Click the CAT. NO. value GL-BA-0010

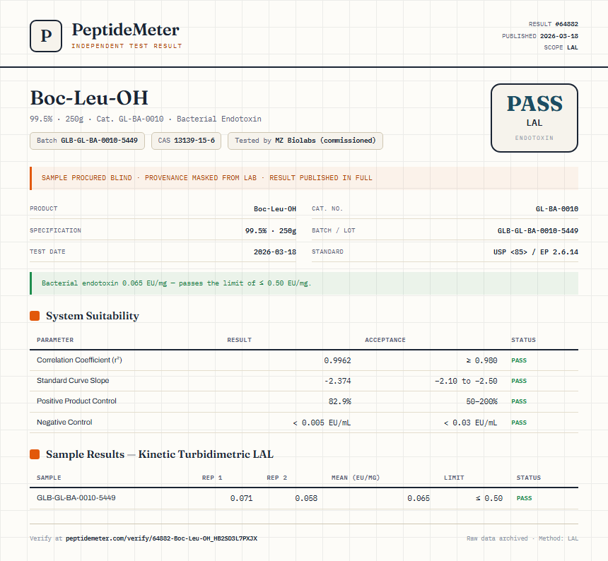557,209
